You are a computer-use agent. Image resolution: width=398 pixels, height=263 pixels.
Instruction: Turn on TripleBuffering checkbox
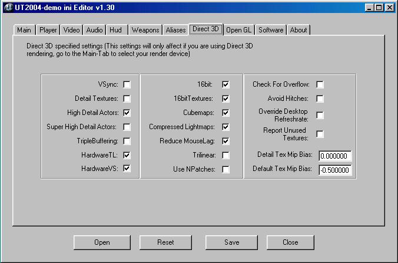tap(127, 141)
